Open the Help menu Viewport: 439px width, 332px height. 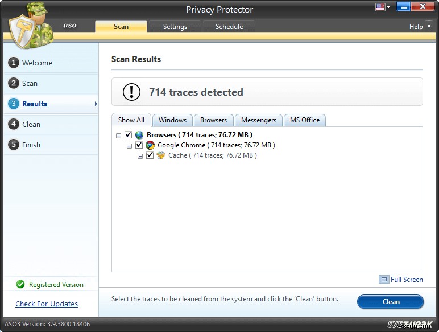coord(416,27)
